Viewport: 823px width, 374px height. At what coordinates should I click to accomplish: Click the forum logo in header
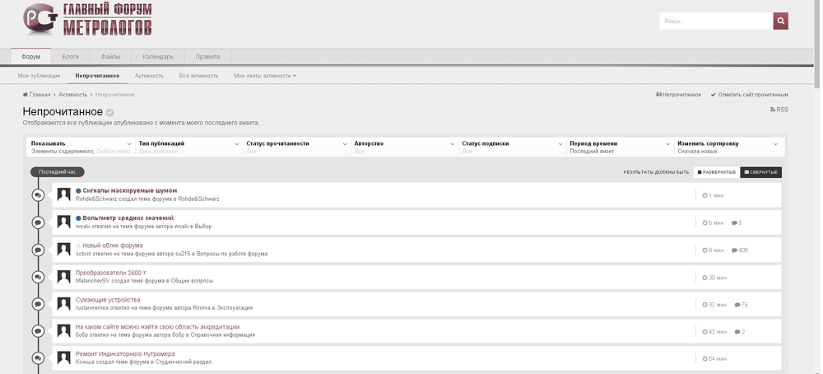point(87,20)
